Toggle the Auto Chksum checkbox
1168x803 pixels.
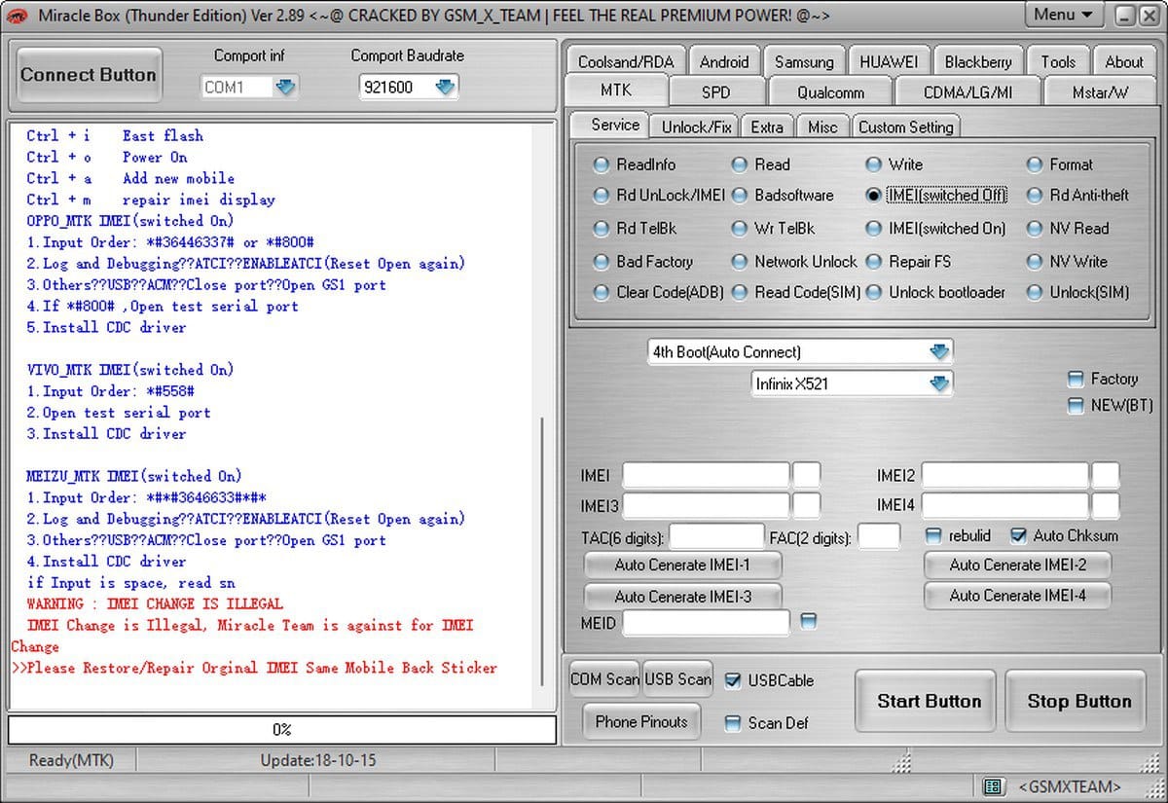pyautogui.click(x=1019, y=535)
